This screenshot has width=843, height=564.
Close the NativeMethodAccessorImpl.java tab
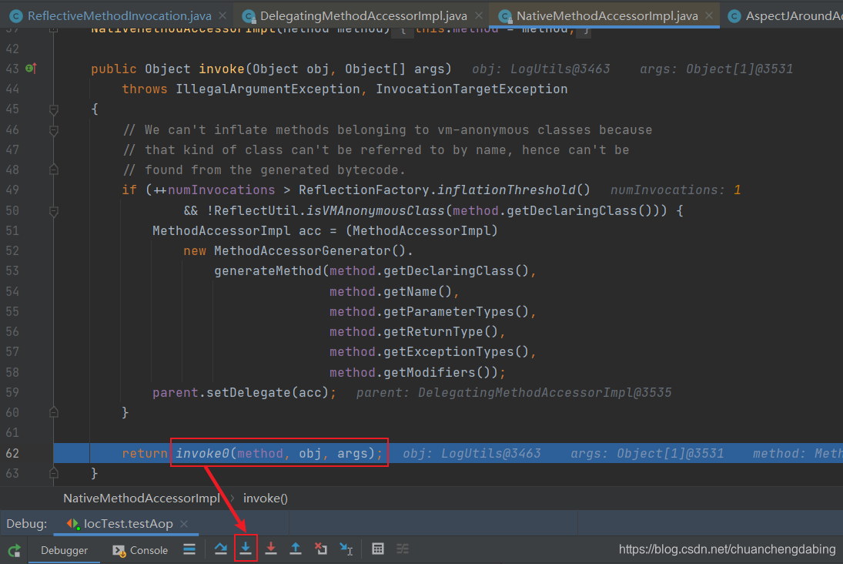pyautogui.click(x=709, y=15)
